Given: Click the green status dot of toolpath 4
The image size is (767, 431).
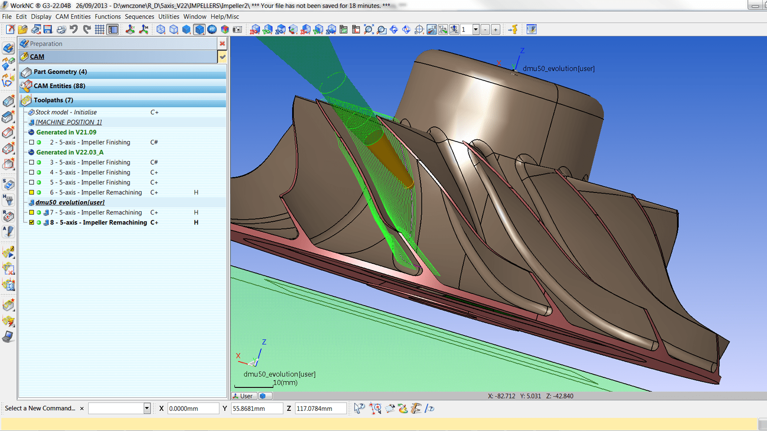Looking at the screenshot, I should point(39,172).
